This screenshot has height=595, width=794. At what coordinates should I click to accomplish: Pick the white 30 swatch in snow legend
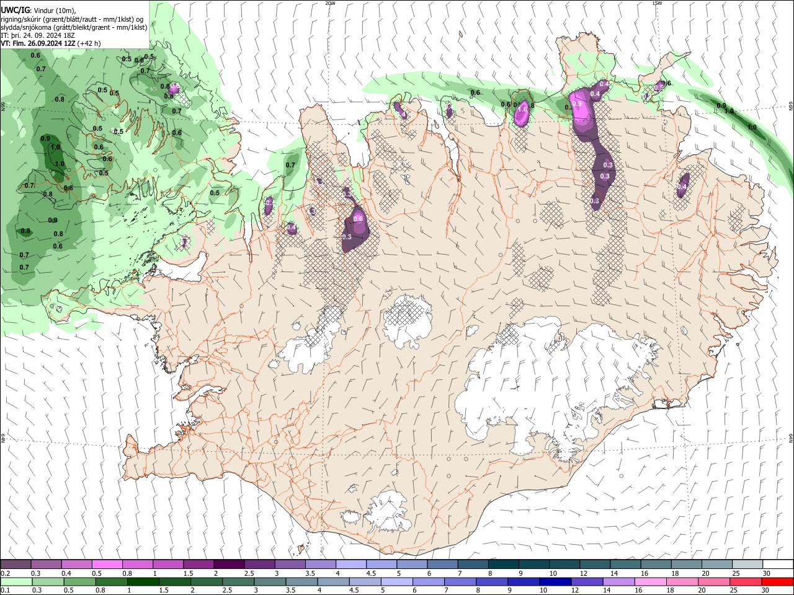pyautogui.click(x=777, y=565)
